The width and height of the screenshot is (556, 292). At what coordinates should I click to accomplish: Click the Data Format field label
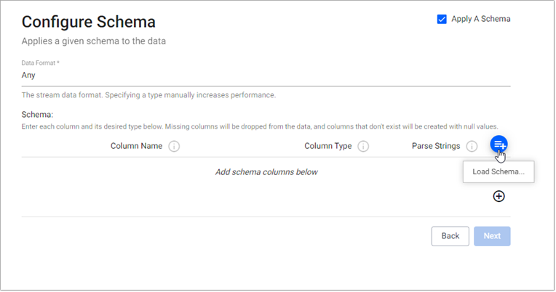point(40,63)
